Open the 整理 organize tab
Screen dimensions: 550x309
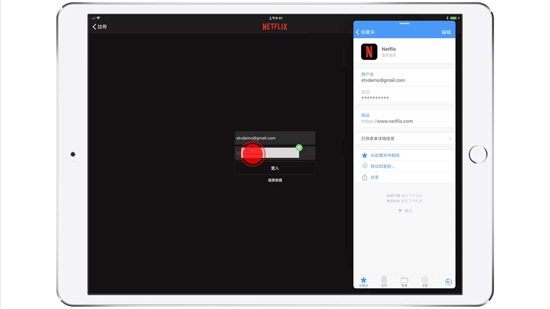point(404,282)
